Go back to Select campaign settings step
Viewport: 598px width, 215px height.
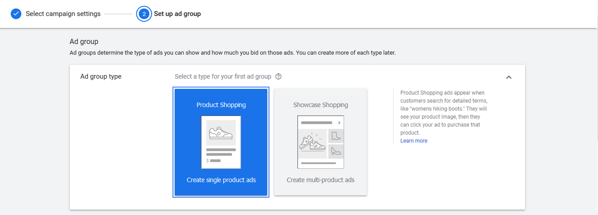click(63, 14)
